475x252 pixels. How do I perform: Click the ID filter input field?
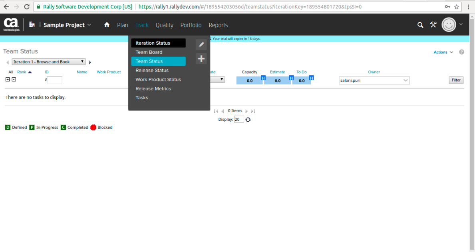point(54,80)
